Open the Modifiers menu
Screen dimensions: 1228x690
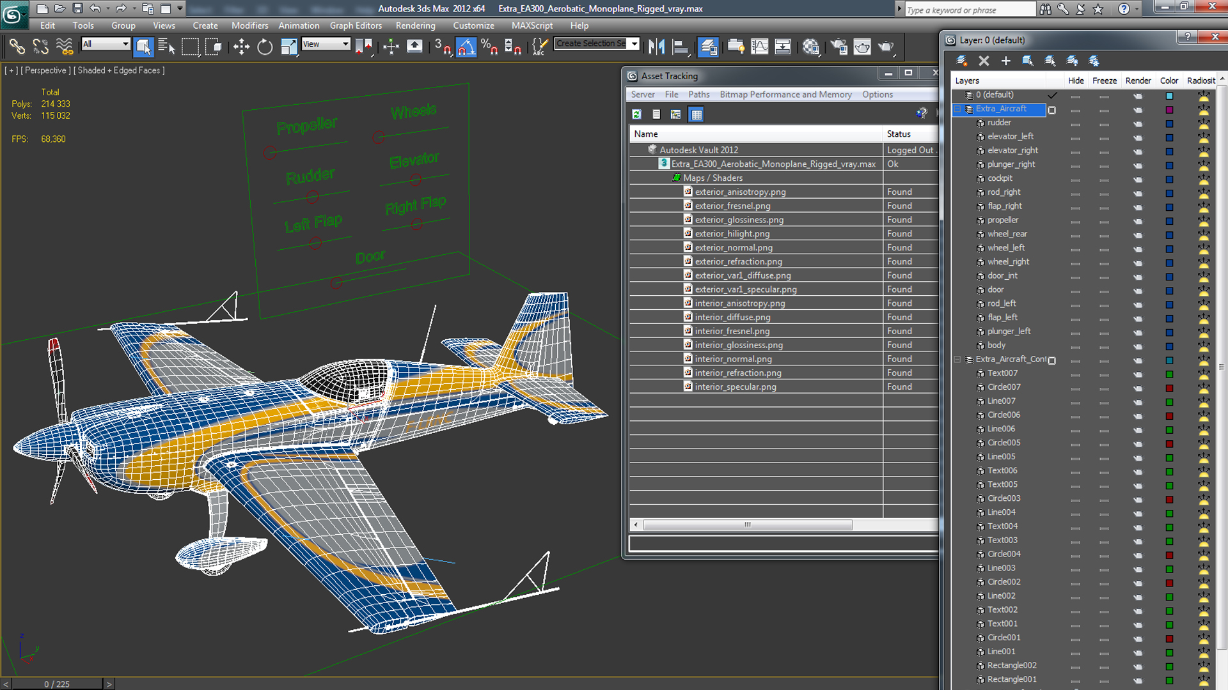249,26
